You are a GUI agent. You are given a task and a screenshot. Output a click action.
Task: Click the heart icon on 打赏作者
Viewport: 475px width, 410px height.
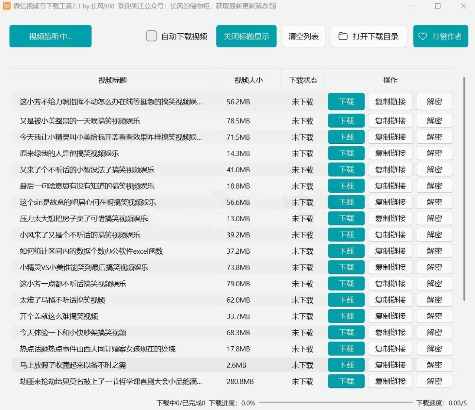pyautogui.click(x=423, y=36)
